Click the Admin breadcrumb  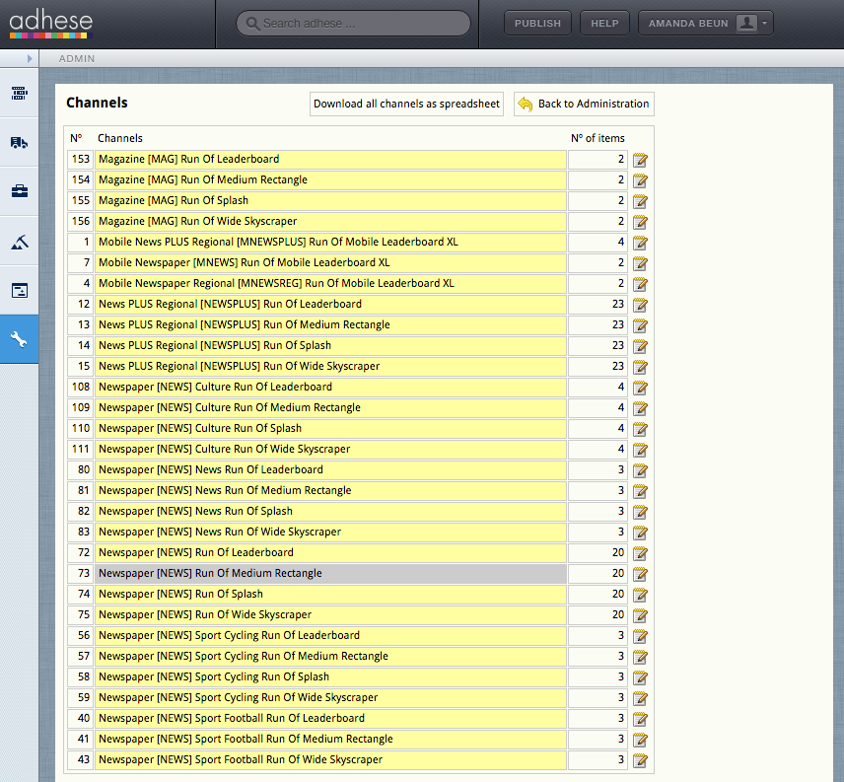(77, 59)
